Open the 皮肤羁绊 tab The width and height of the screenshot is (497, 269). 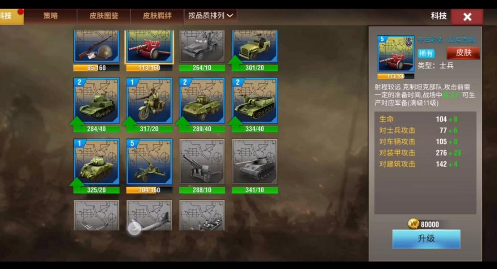click(x=157, y=16)
